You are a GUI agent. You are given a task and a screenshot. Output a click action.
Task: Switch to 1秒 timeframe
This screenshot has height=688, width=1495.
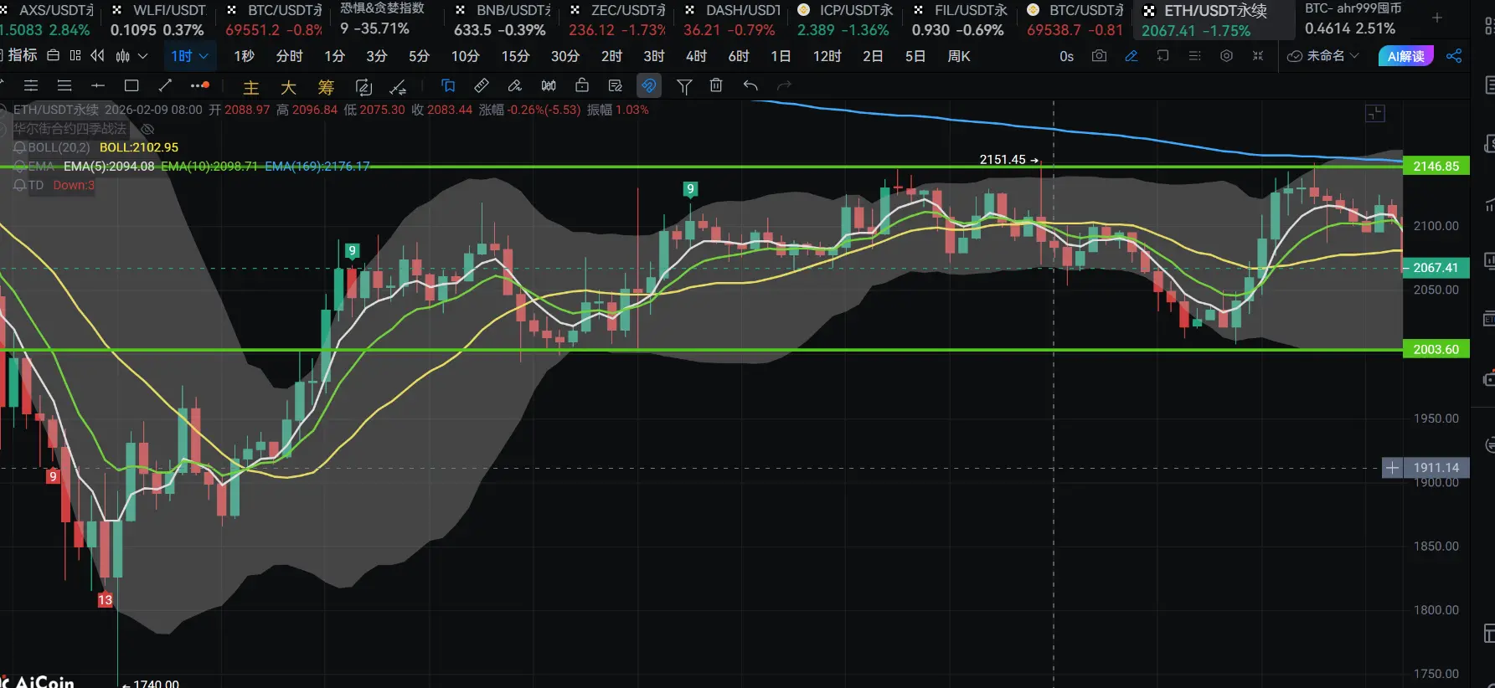click(x=244, y=56)
